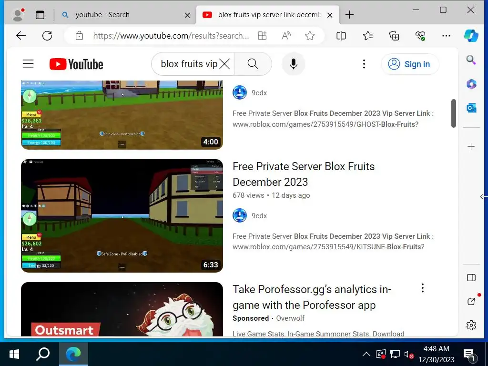Open Edge Settings and more menu
Screen dimensions: 488x366
pos(446,36)
